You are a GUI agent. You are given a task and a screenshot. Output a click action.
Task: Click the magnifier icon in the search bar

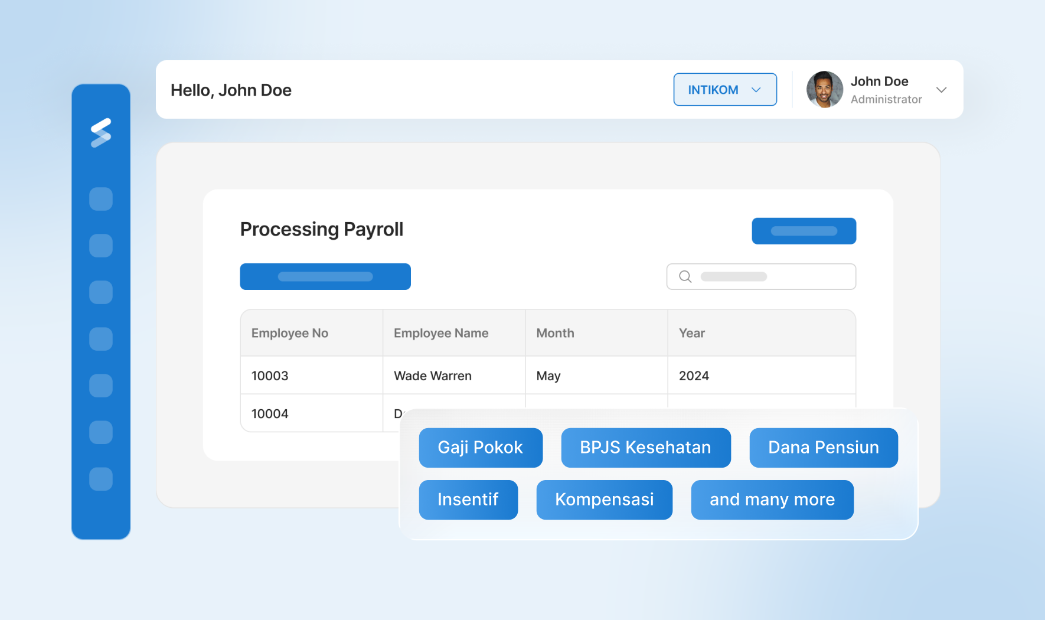point(685,276)
